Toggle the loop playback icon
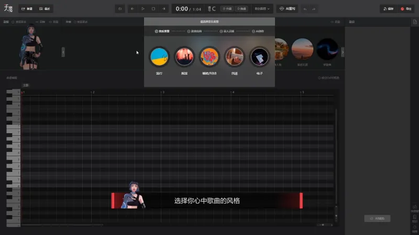 point(120,9)
